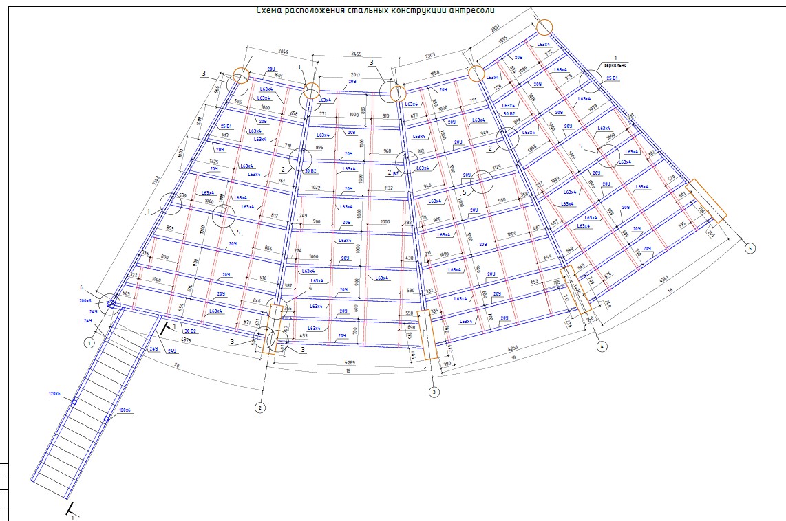Click the 2049 dimension value
786x521 pixels.
[x=283, y=52]
